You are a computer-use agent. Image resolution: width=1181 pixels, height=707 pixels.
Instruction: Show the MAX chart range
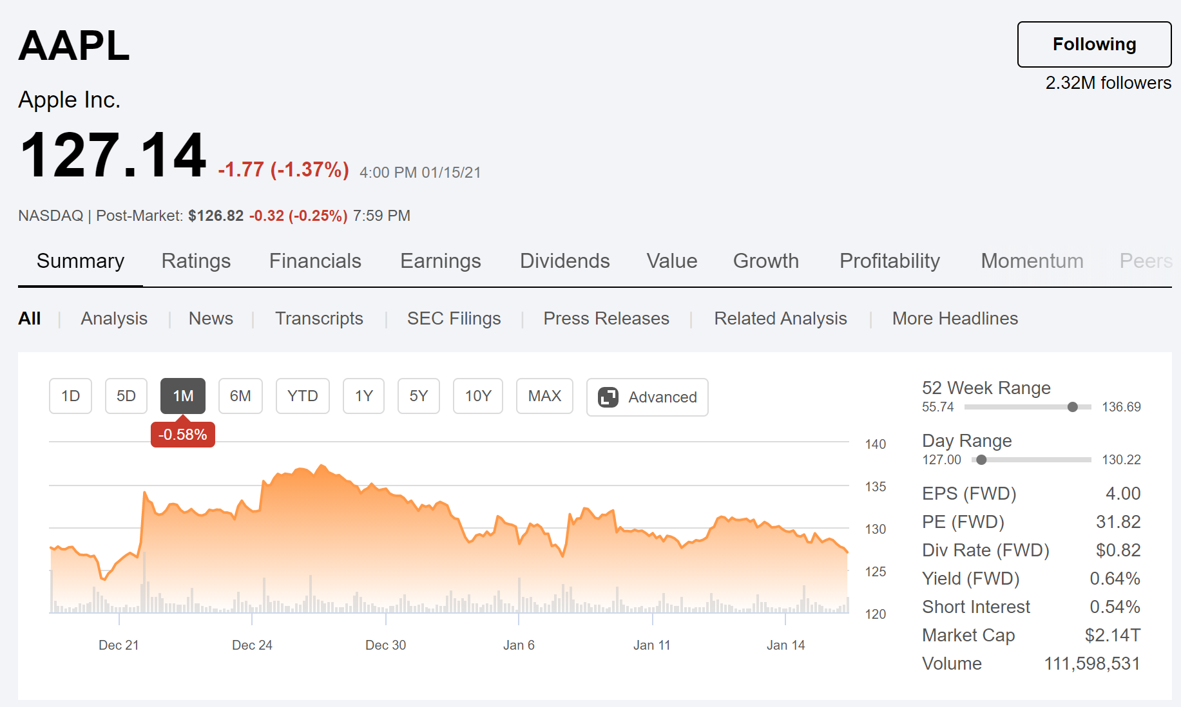pyautogui.click(x=544, y=396)
